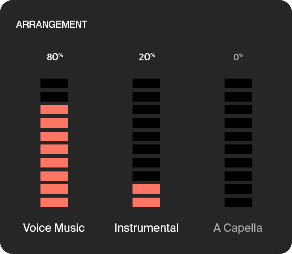Select the A Capella label
Screen dimensions: 292x254
(238, 228)
